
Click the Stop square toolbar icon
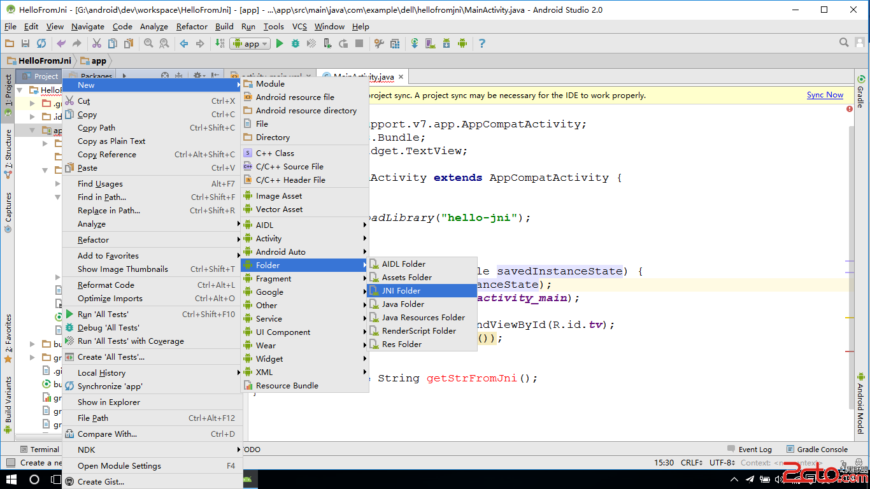coord(359,43)
